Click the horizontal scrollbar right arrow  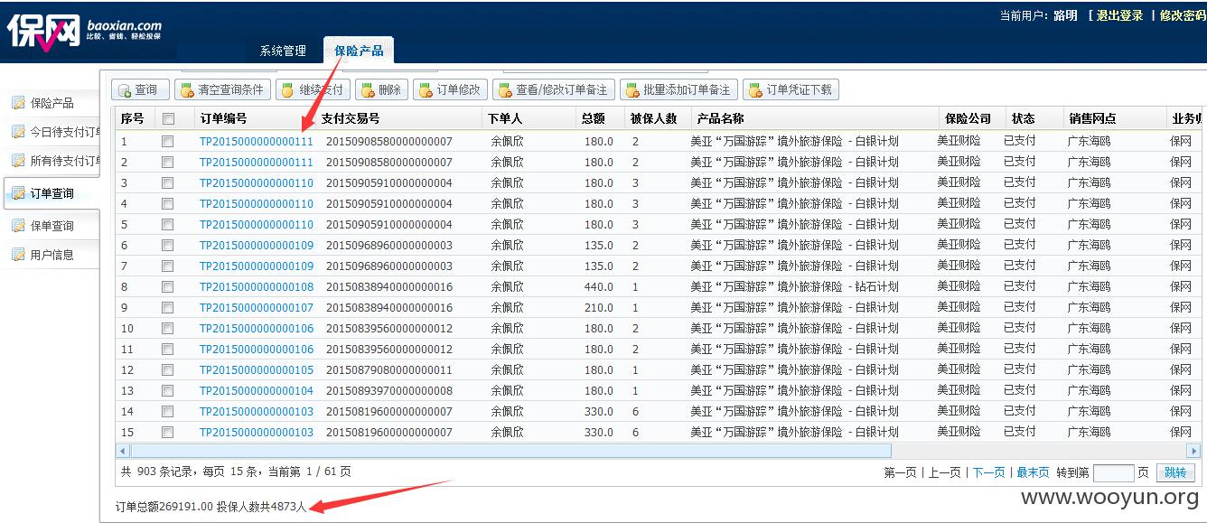[1193, 451]
